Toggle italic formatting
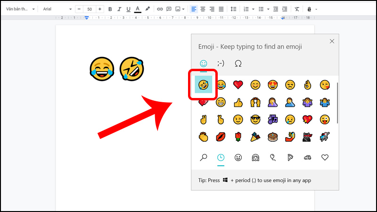This screenshot has width=377, height=212. click(119, 9)
